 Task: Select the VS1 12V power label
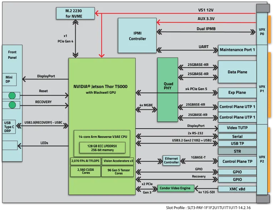[x=206, y=10]
